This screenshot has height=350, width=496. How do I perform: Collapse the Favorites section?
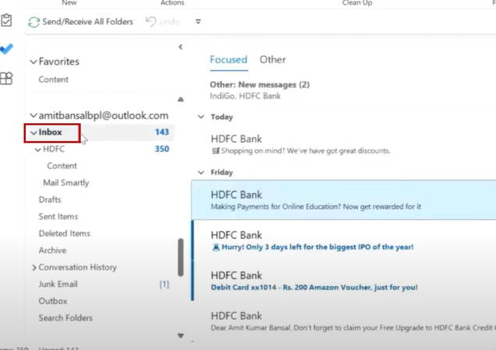tap(34, 62)
